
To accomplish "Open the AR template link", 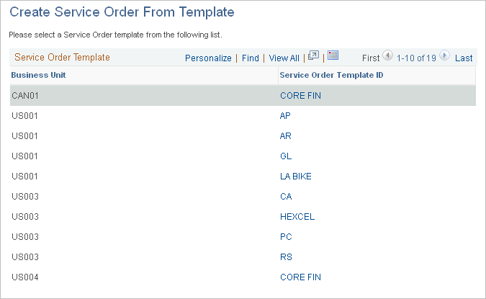I will tap(285, 136).
